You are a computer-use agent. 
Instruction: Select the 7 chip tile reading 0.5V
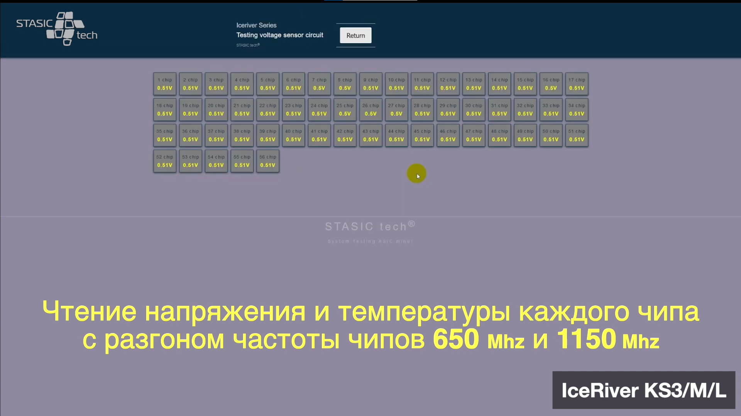[319, 84]
